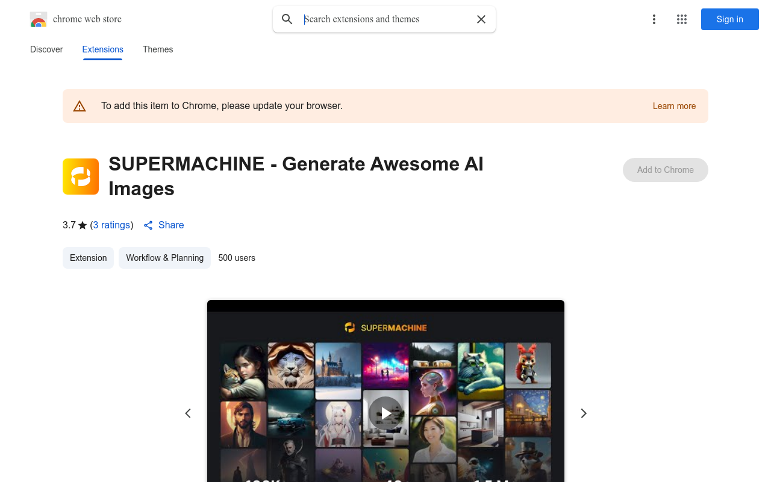
Task: Click the SUPERMACHINE logo inside the video preview
Action: (385, 328)
